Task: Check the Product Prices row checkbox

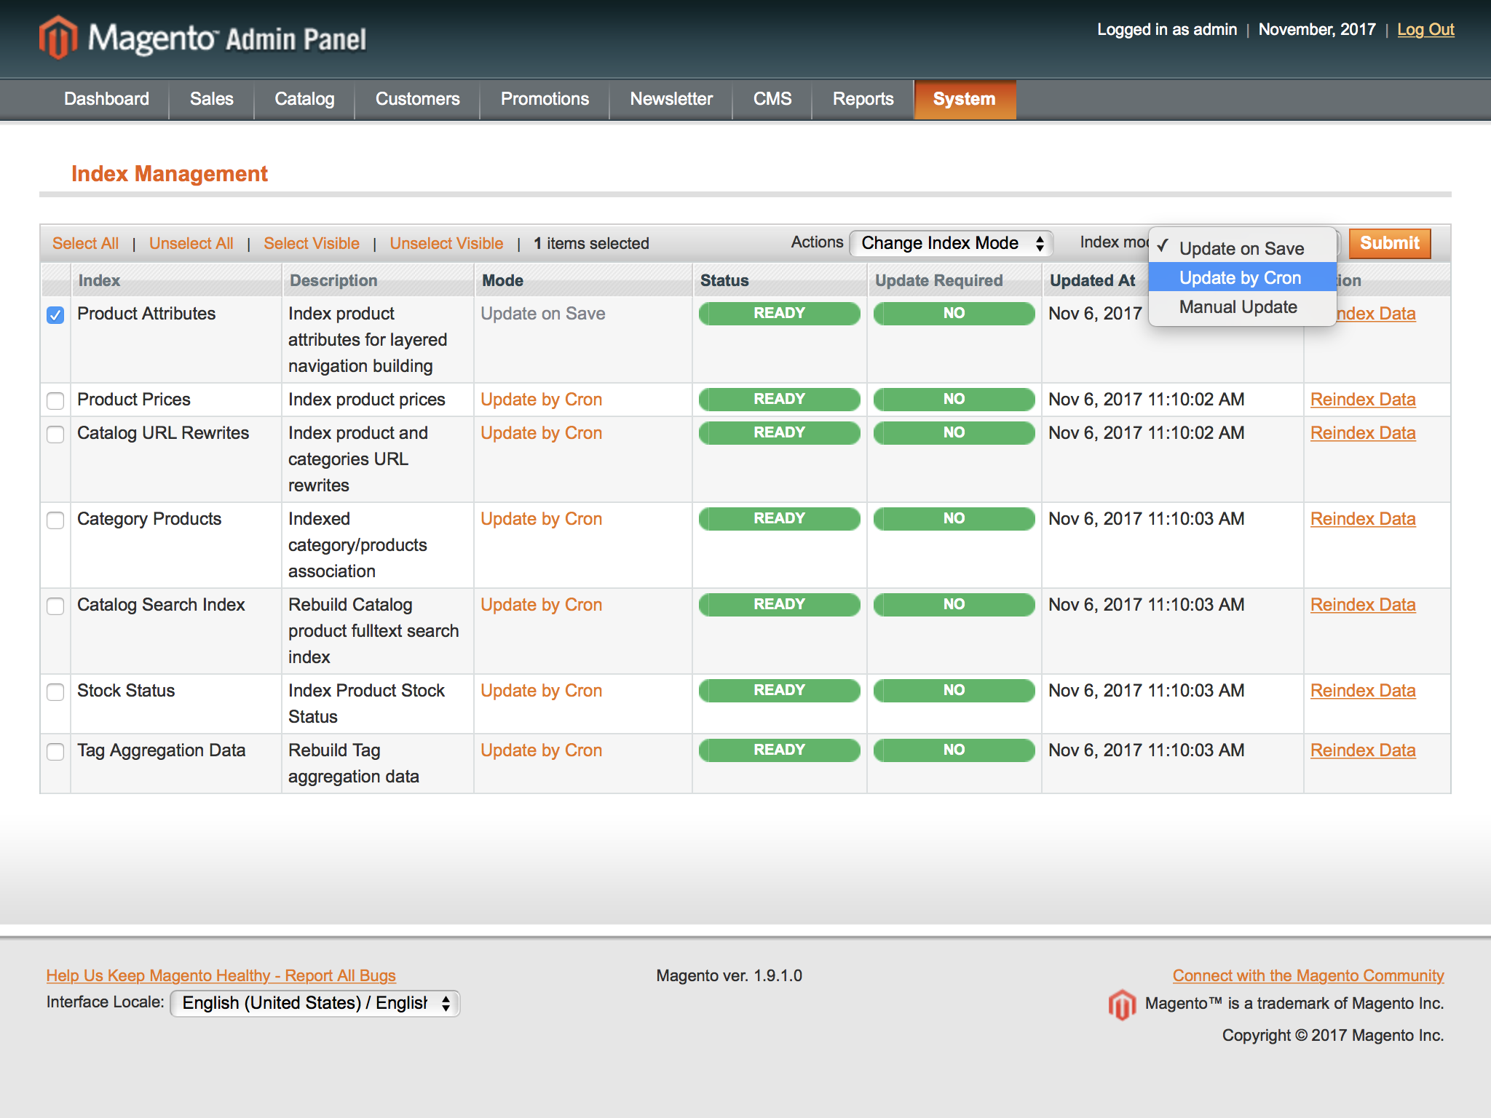Action: tap(55, 401)
